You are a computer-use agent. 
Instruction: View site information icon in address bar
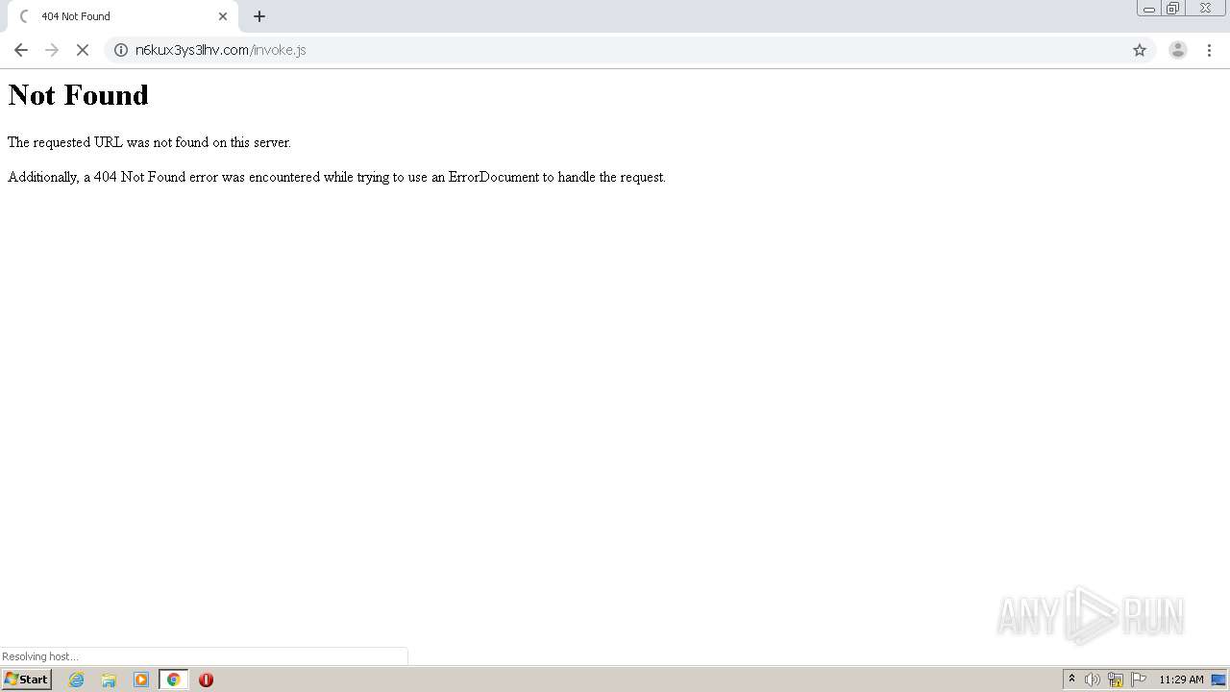click(121, 50)
